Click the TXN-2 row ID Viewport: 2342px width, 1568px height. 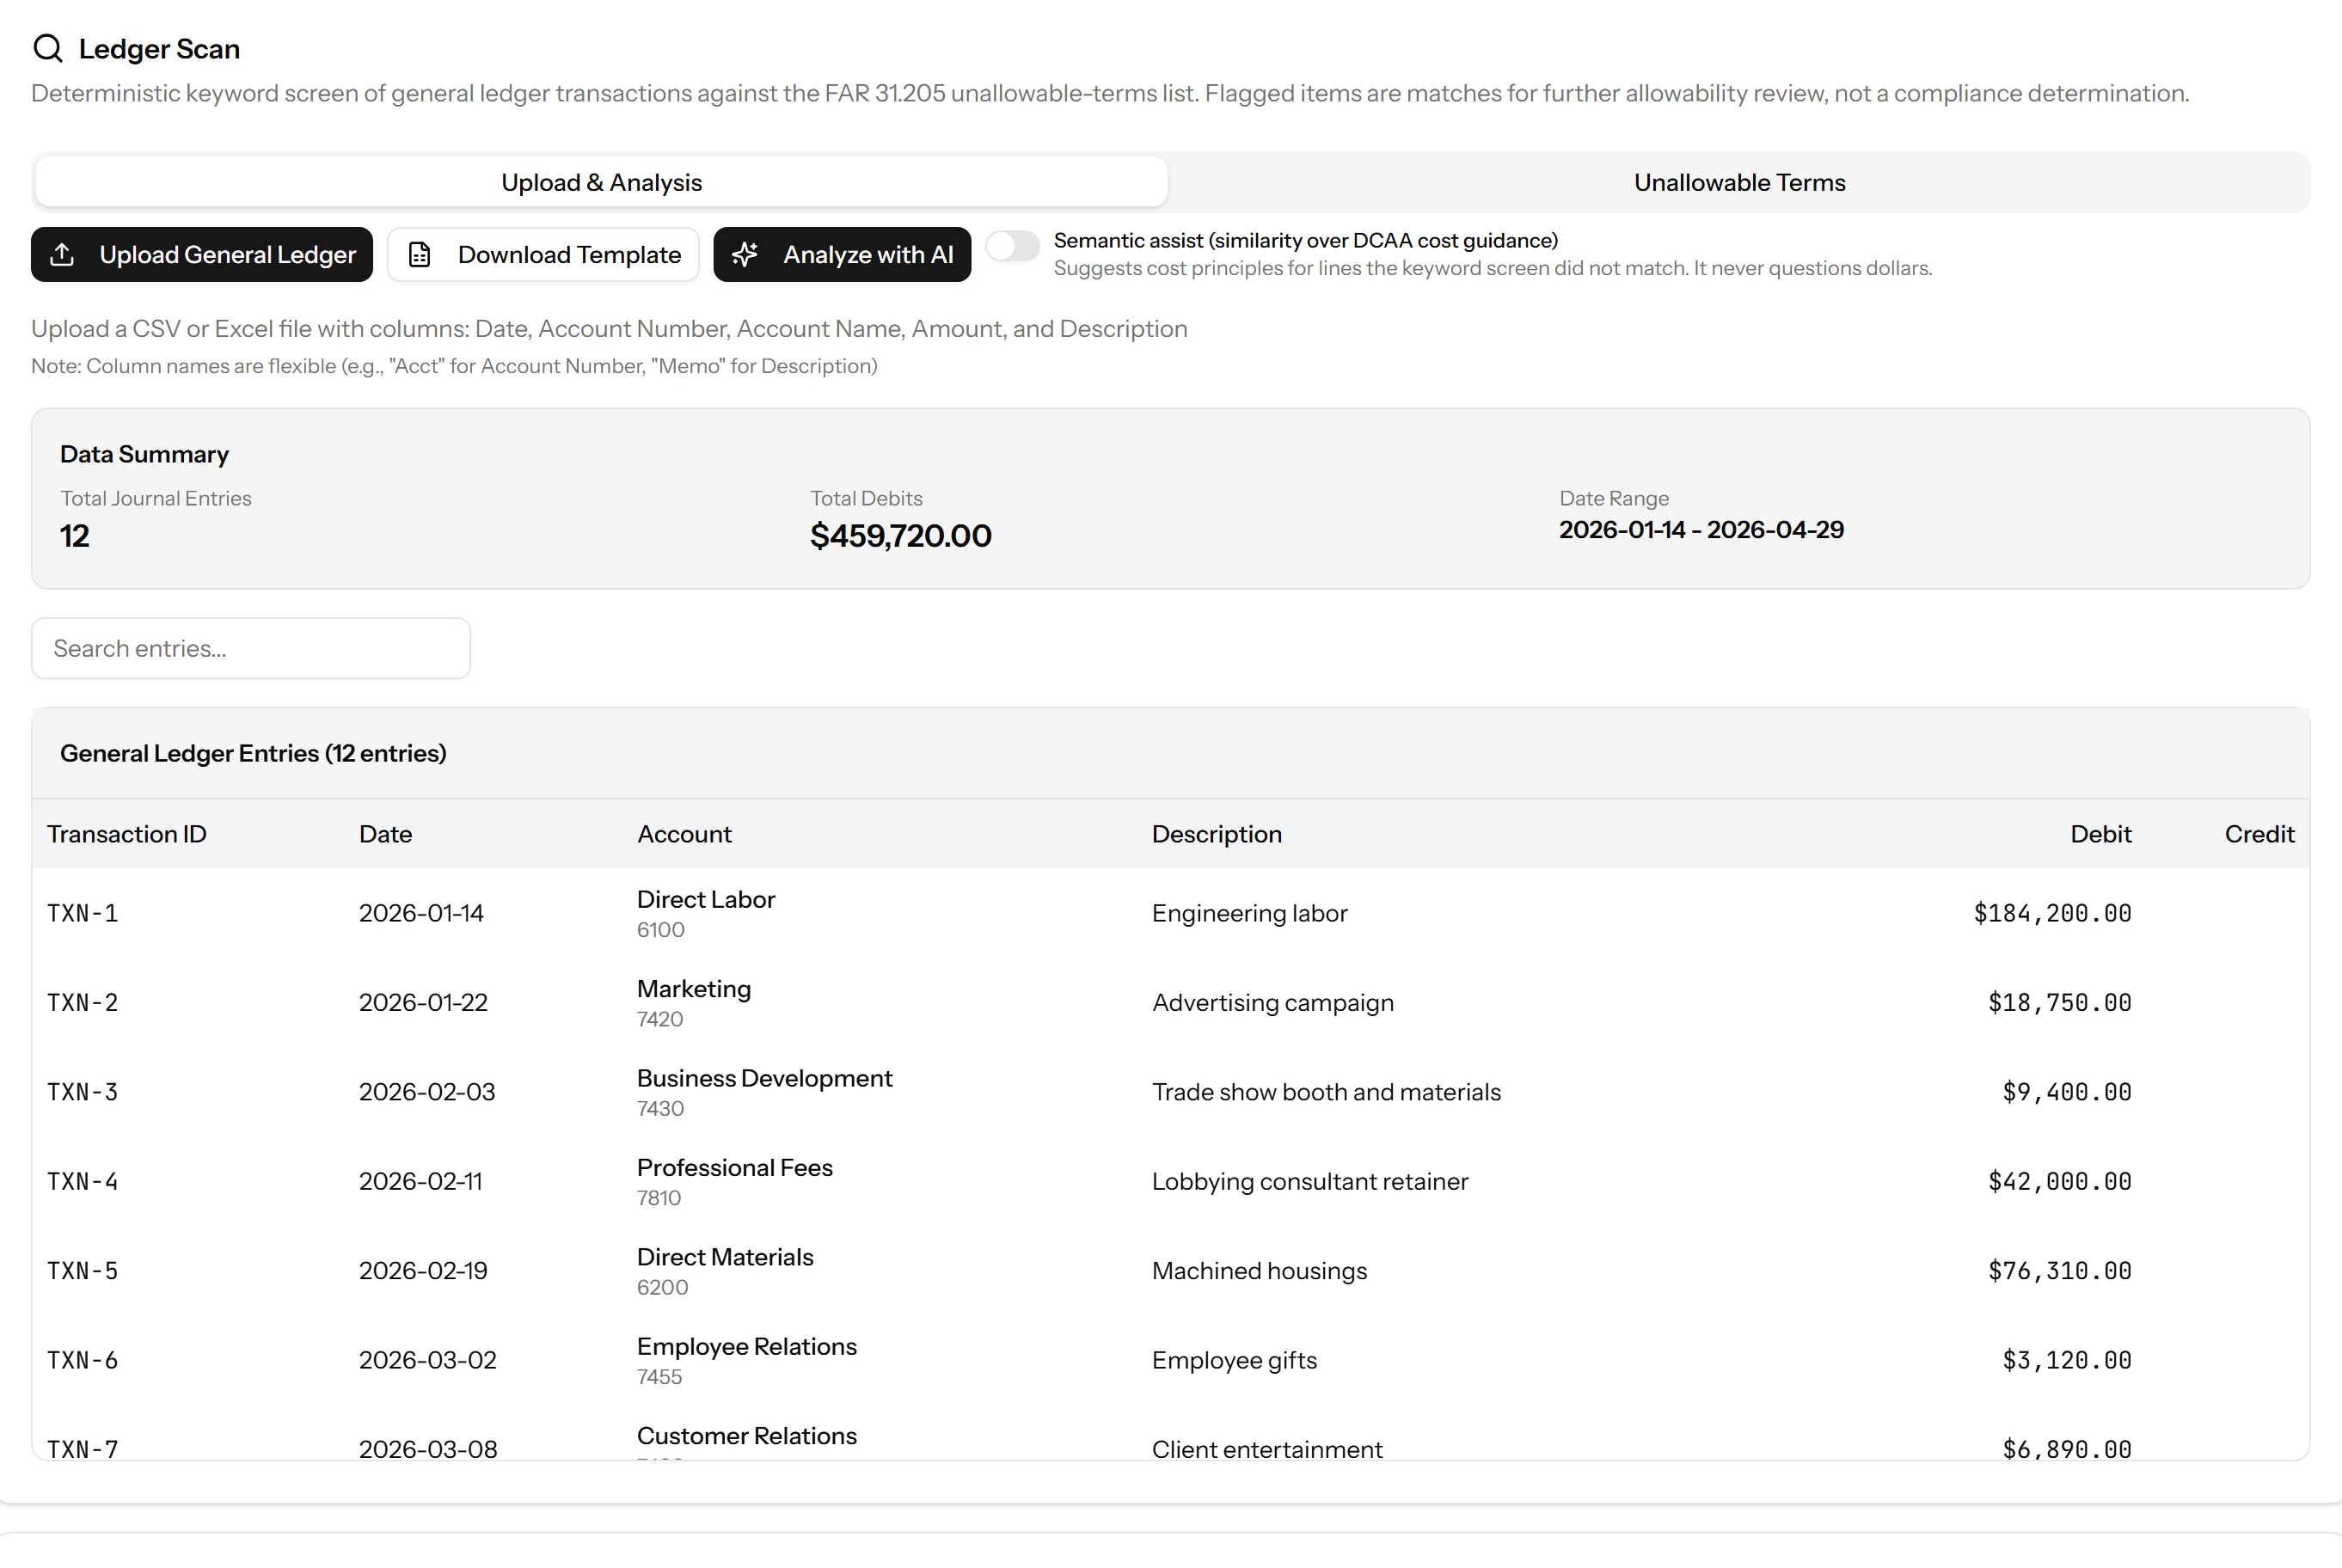83,1002
